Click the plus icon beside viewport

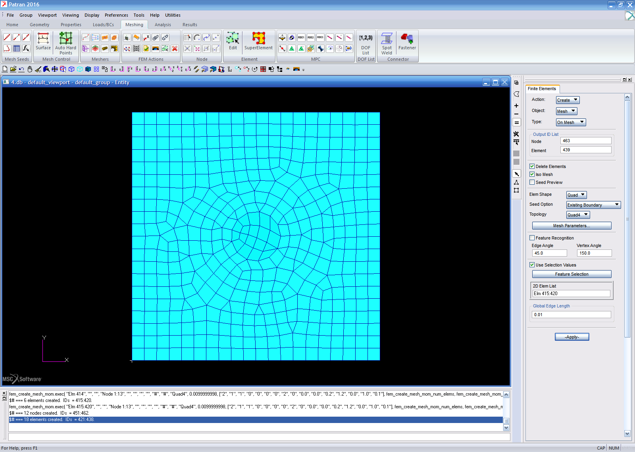(x=516, y=106)
